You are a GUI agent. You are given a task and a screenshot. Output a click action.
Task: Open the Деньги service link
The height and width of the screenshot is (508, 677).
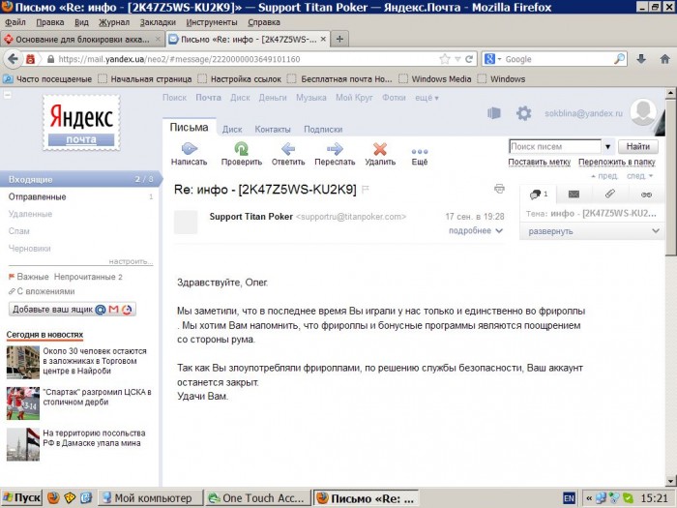(x=273, y=98)
